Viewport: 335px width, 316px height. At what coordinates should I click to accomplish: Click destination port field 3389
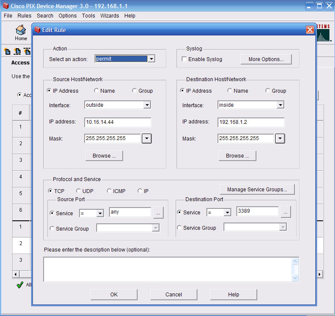(257, 211)
